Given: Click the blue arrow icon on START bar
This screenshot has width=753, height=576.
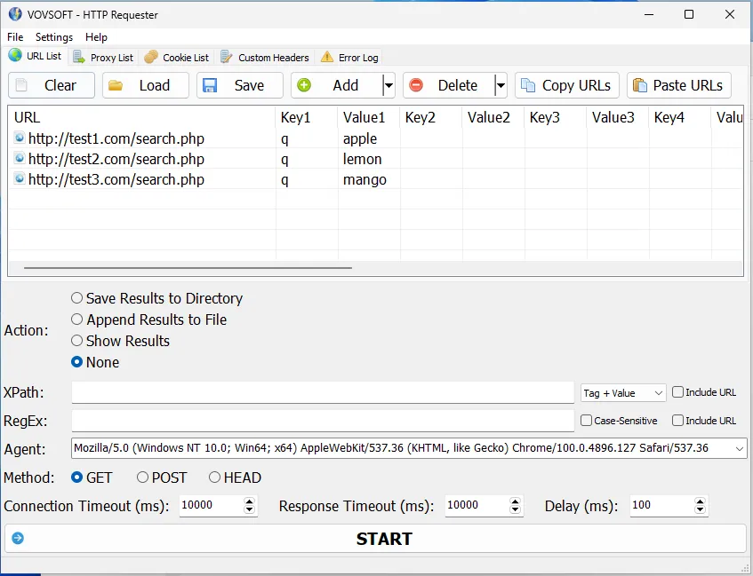Looking at the screenshot, I should click(18, 538).
